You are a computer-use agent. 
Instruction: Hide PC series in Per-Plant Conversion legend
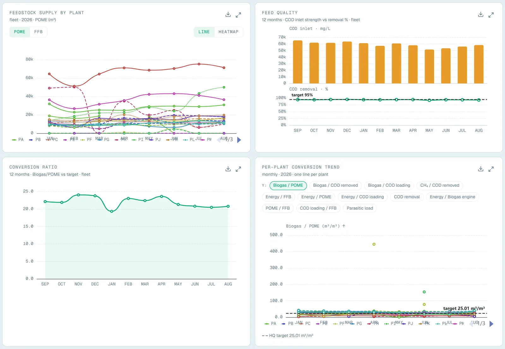(x=305, y=324)
